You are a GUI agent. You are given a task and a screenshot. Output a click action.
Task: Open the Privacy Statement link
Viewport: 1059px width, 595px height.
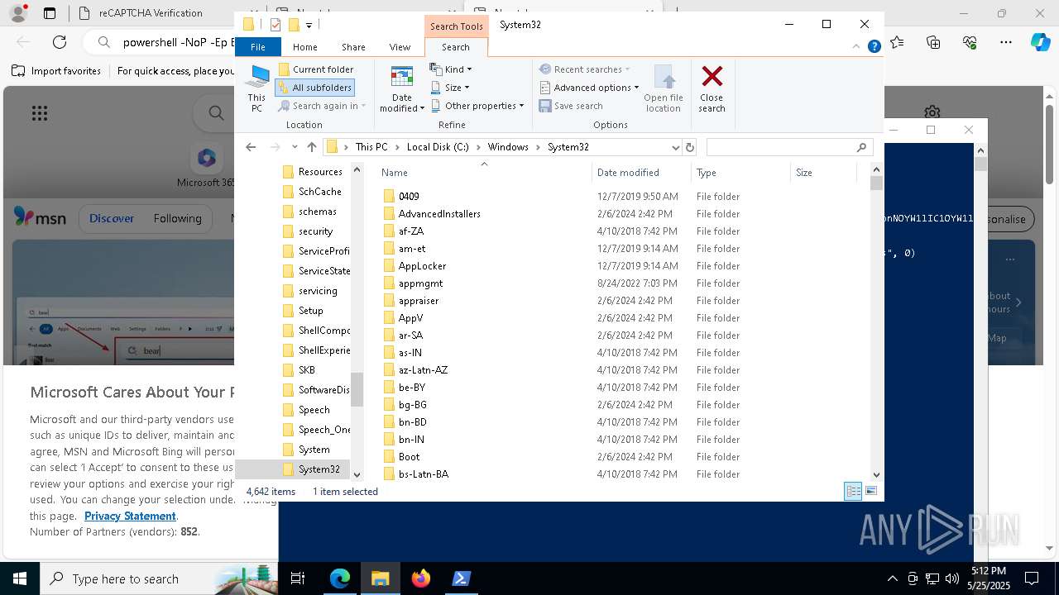tap(130, 516)
